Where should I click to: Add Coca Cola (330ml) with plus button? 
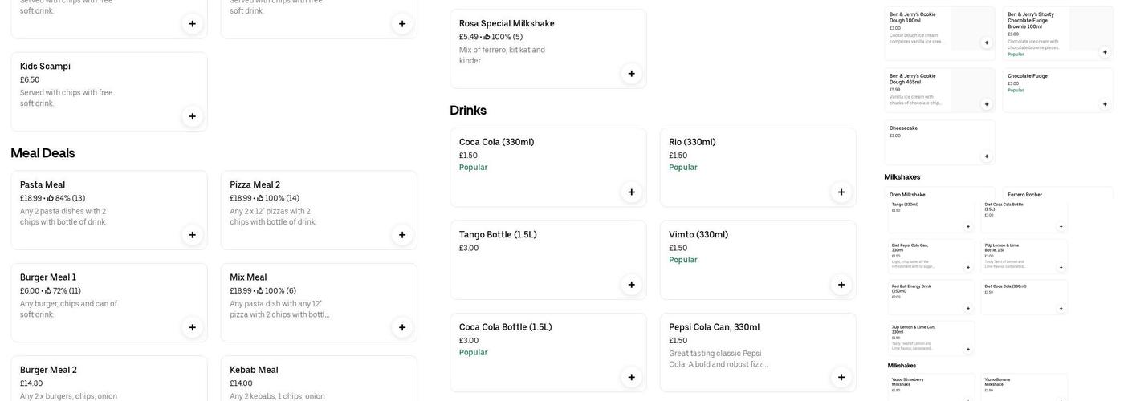click(x=631, y=192)
